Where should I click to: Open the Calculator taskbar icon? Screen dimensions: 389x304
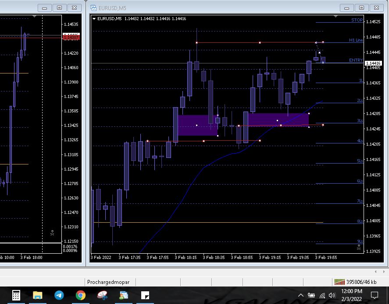(16, 295)
